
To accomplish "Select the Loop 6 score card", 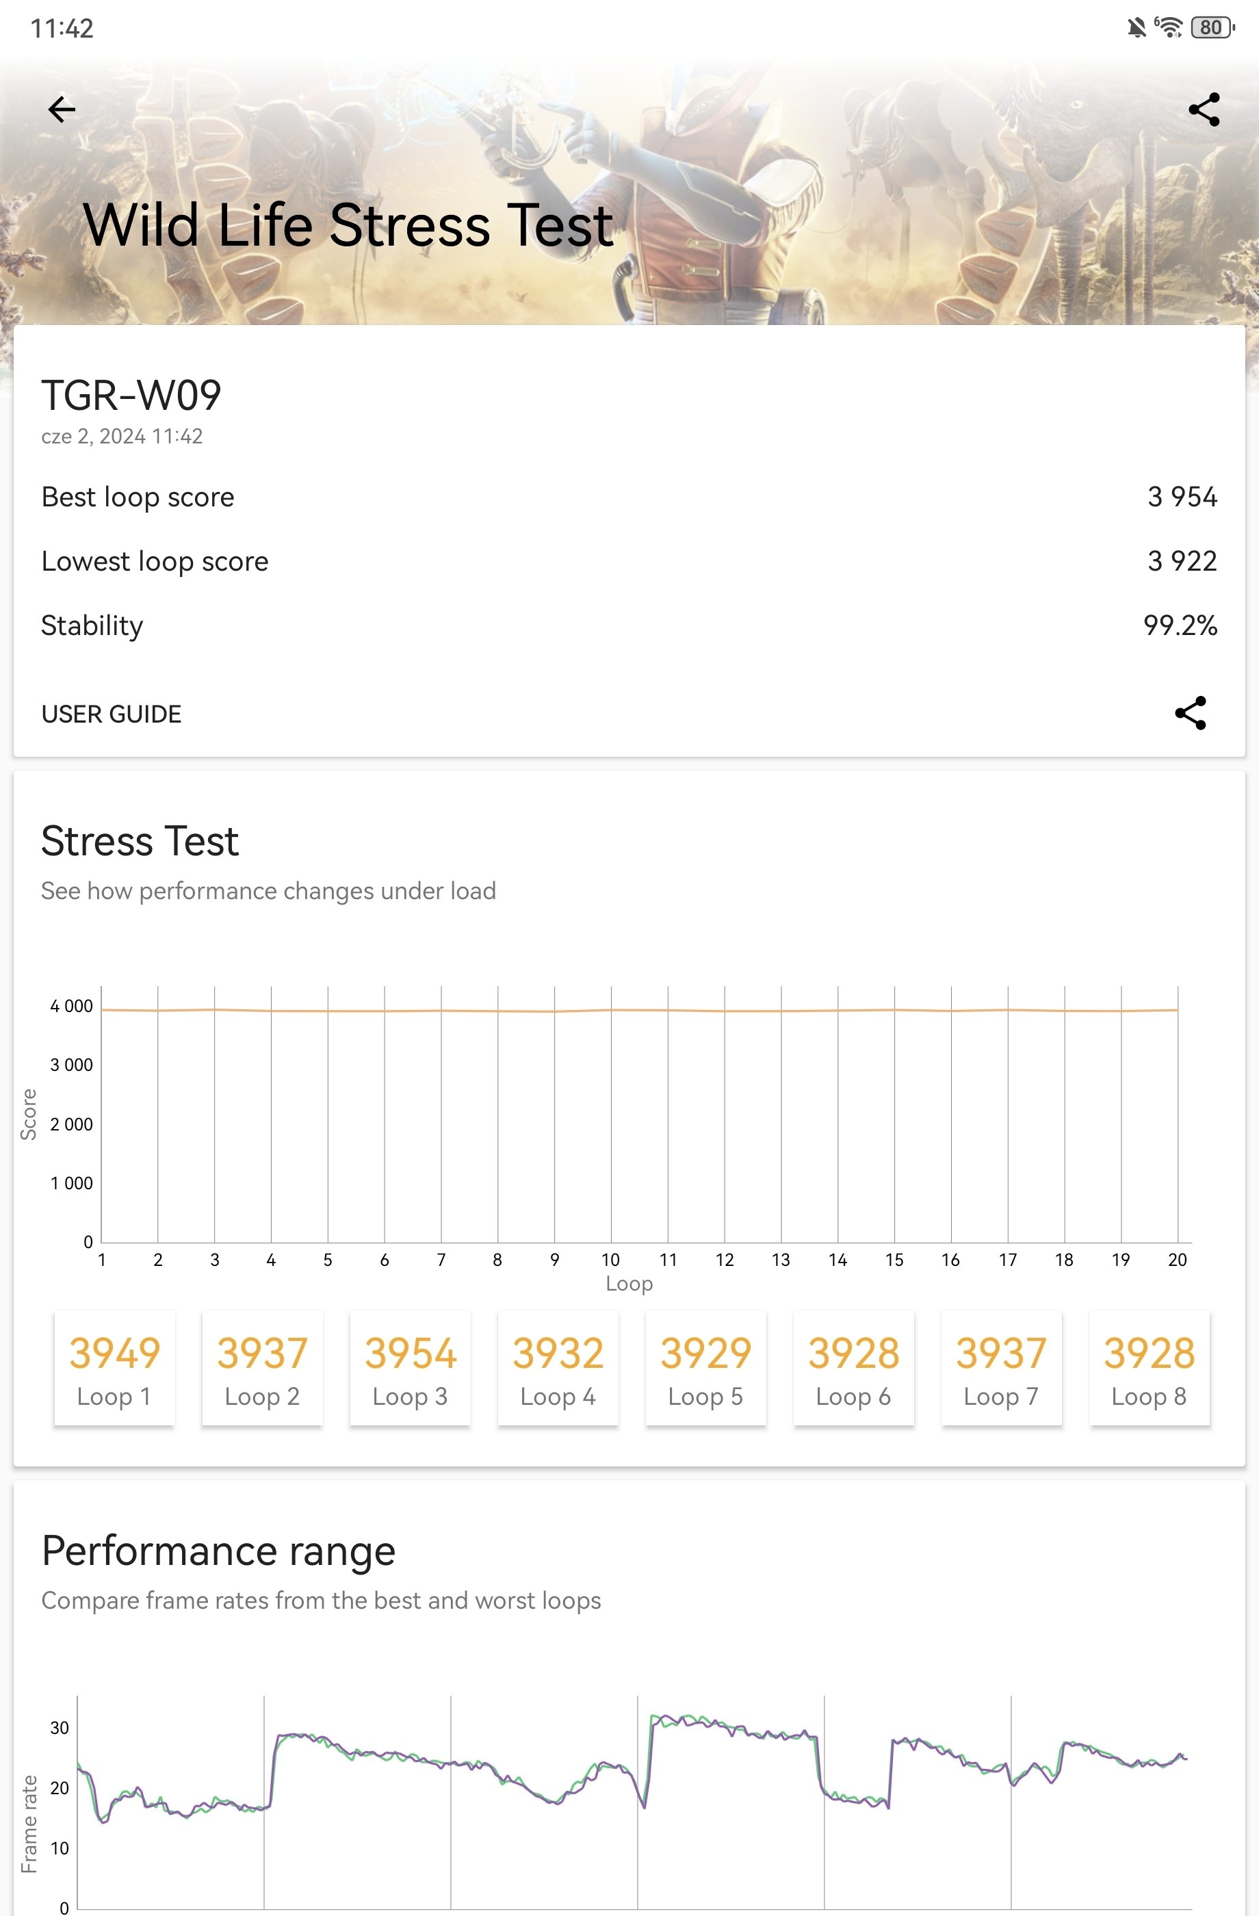I will [853, 1368].
